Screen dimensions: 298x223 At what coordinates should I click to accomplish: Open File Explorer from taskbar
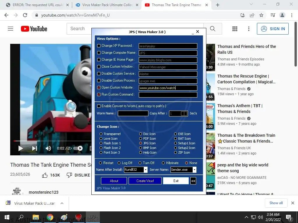[36, 217]
